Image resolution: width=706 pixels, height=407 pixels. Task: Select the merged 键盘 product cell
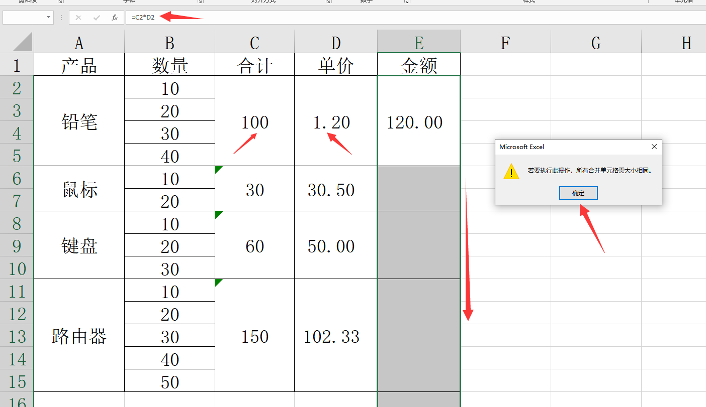[x=79, y=245]
